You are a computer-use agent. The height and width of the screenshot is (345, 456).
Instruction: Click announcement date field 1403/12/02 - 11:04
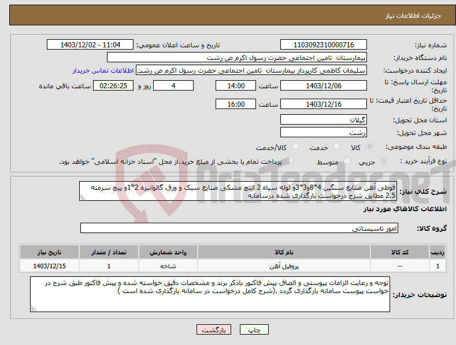coord(90,45)
